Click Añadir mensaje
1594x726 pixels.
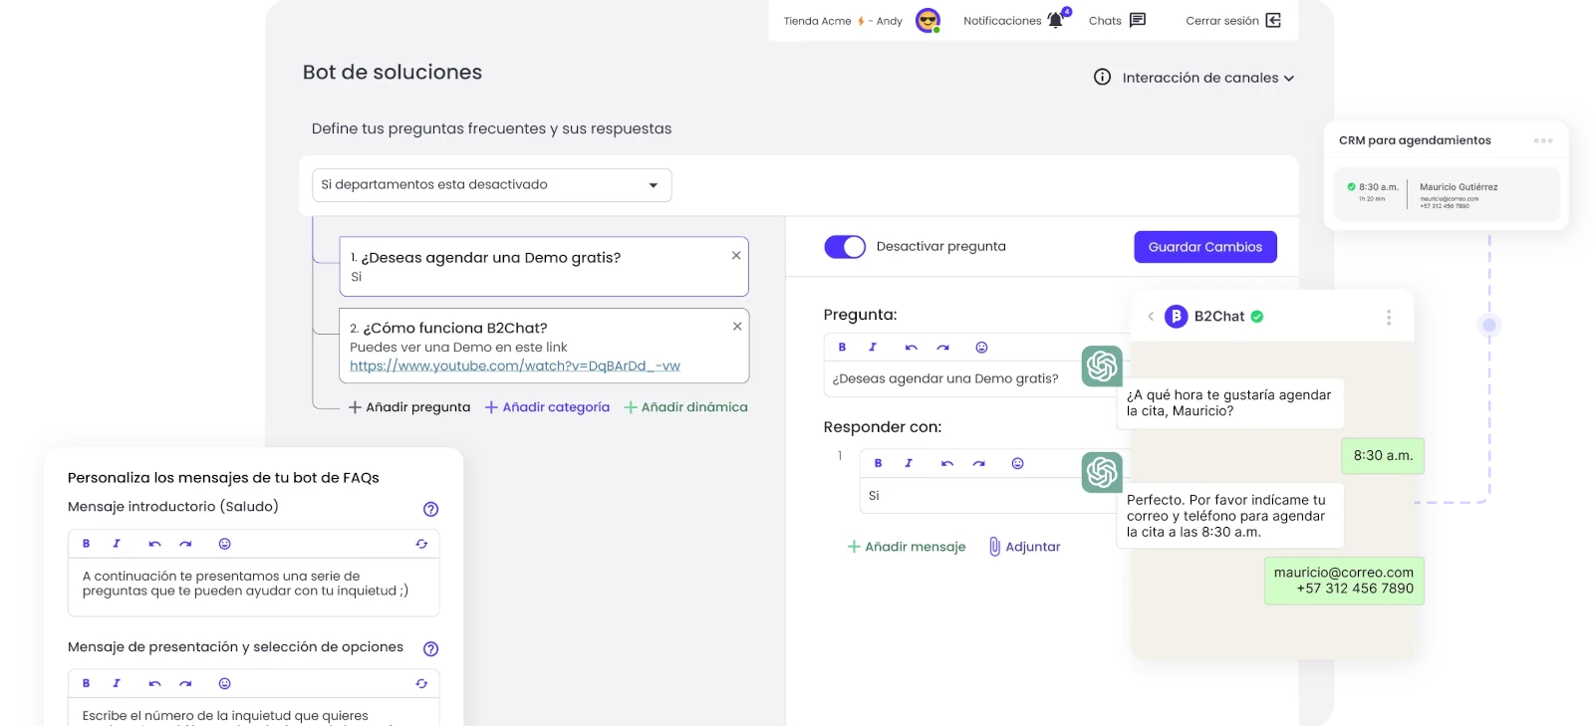[906, 546]
